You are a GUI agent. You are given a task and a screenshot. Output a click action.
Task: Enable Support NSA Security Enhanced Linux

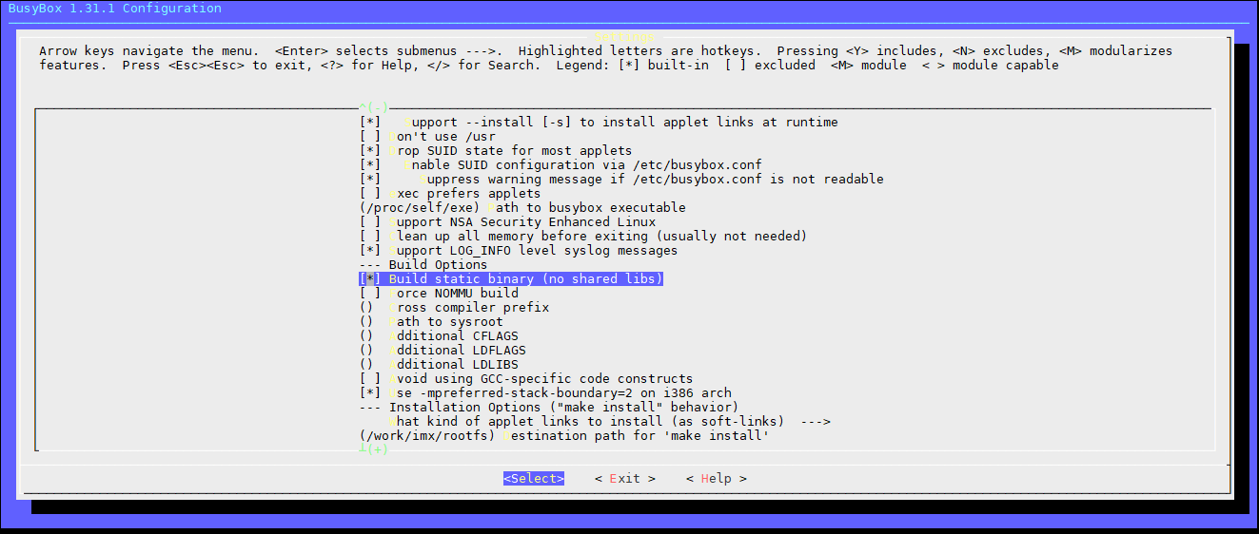tap(507, 222)
